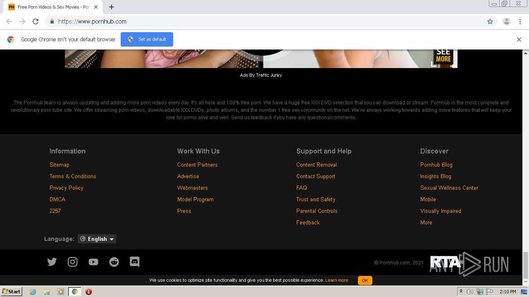Close the current browser tab
This screenshot has width=529, height=297.
pos(96,7)
